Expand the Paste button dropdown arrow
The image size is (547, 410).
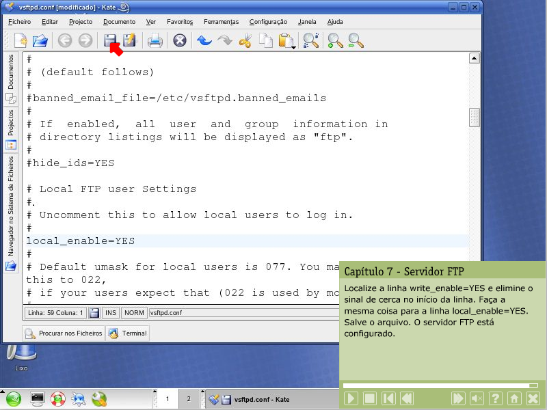293,48
